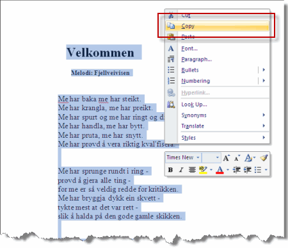Click the Grow Font icon

[227, 158]
